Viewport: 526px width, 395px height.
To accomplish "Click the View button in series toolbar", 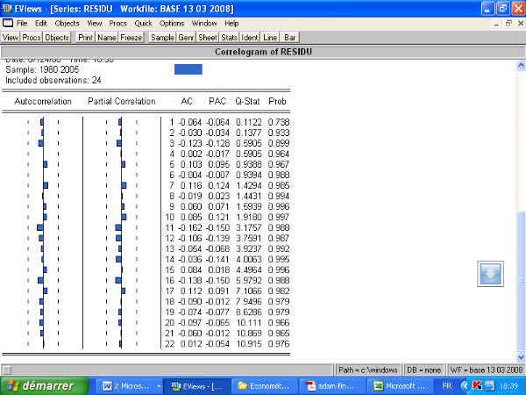I will coord(11,37).
